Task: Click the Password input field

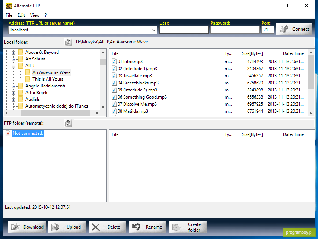Action: point(235,30)
